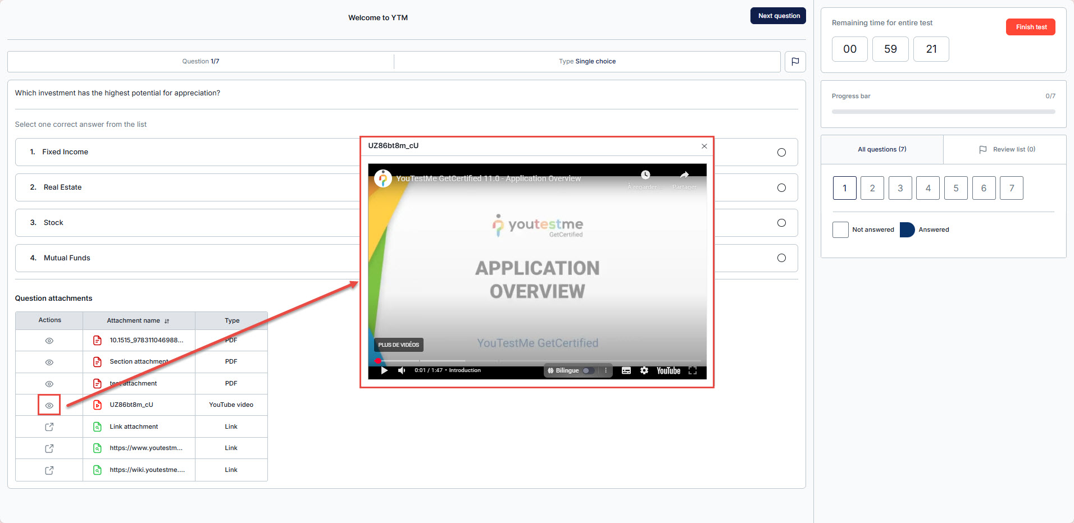Choose the Stock answer option

point(781,223)
